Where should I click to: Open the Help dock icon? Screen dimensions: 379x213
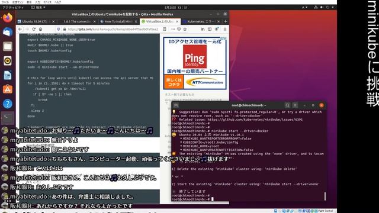[8, 104]
